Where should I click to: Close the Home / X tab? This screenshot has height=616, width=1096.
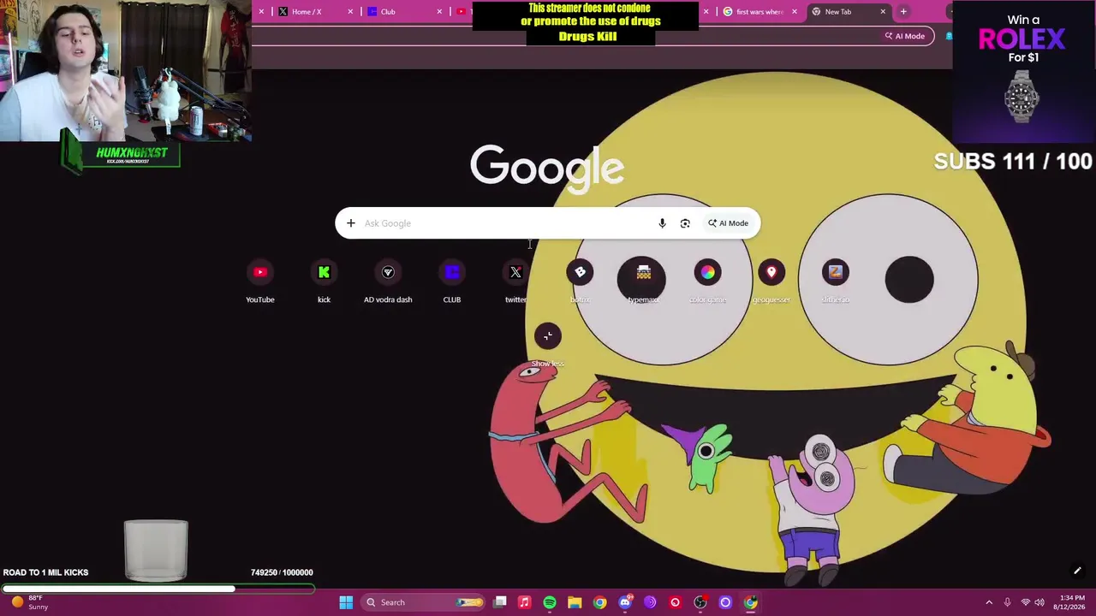(350, 12)
